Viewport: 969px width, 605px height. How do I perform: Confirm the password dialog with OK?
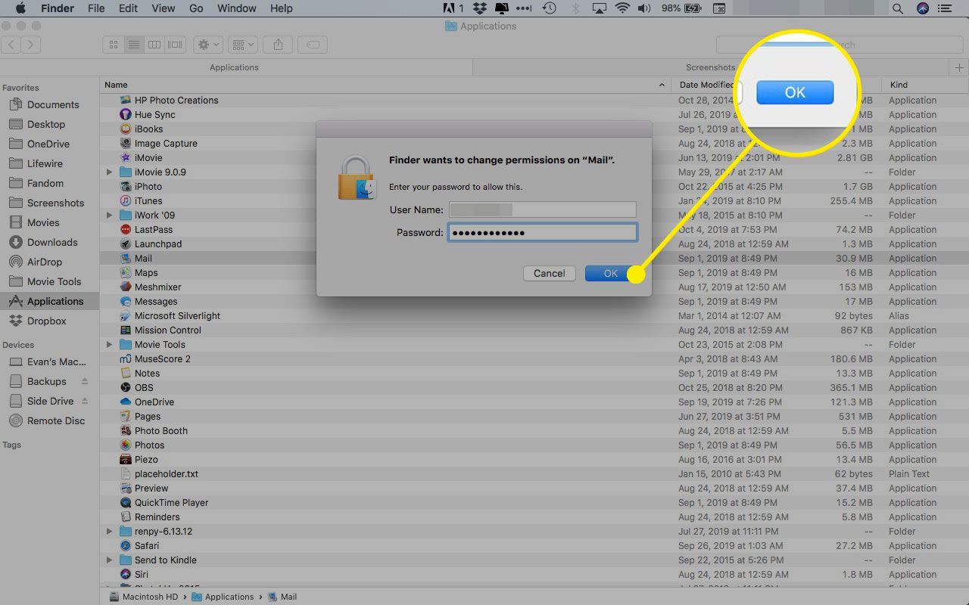[610, 274]
